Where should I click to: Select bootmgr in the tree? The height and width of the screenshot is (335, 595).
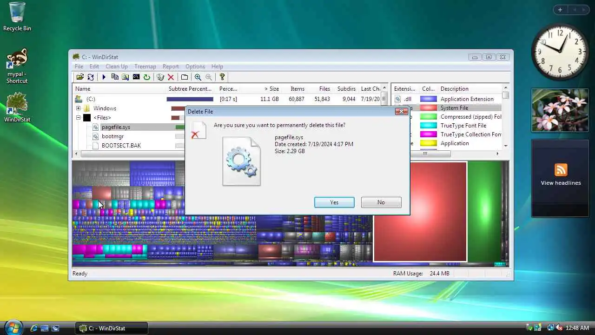112,136
